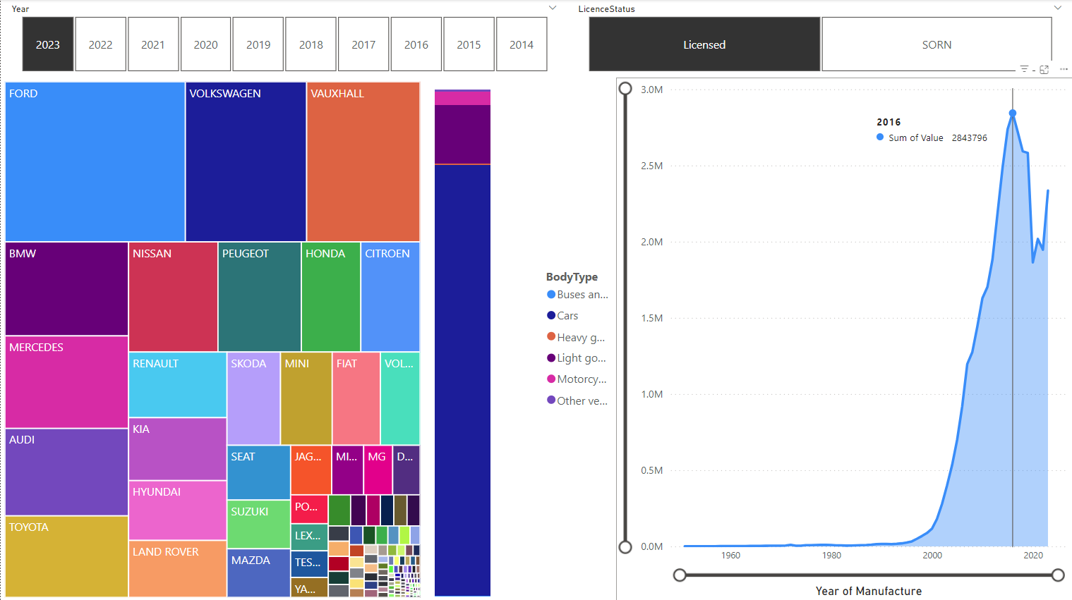This screenshot has height=600, width=1072.
Task: Click the BodyType legend title
Action: click(x=572, y=277)
